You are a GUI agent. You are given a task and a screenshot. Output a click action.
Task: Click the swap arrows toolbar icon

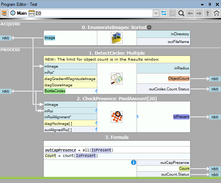[x=164, y=13]
